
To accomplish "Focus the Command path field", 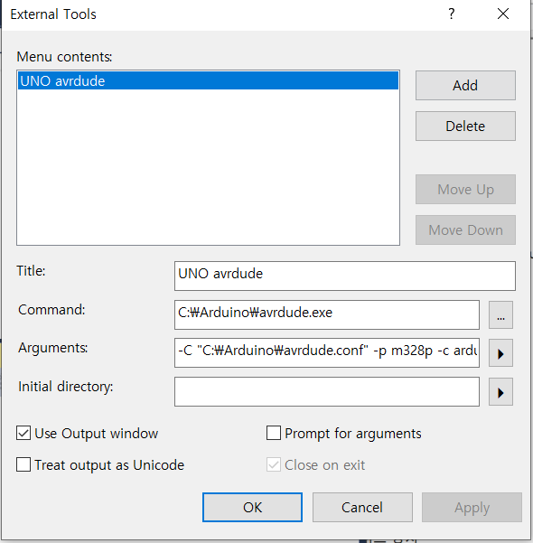I will click(x=327, y=314).
